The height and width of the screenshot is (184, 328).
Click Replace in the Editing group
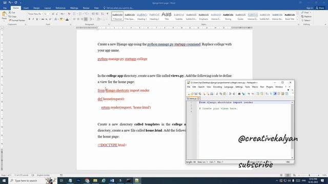coord(306,16)
